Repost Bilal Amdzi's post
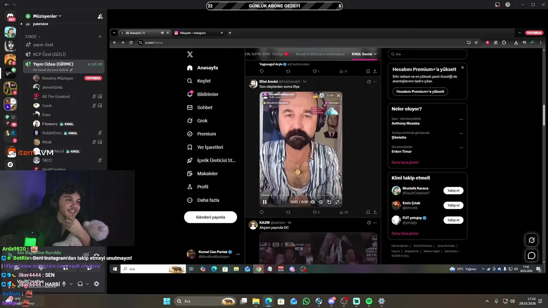 288,212
